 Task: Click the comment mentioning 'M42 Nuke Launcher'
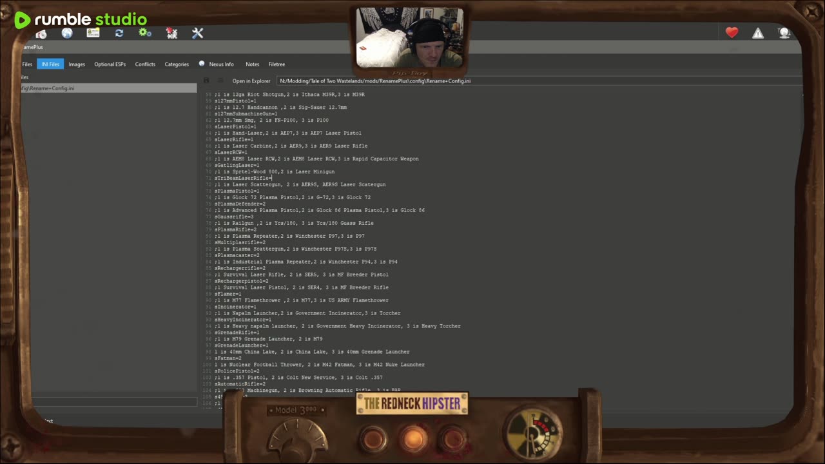[x=320, y=365]
